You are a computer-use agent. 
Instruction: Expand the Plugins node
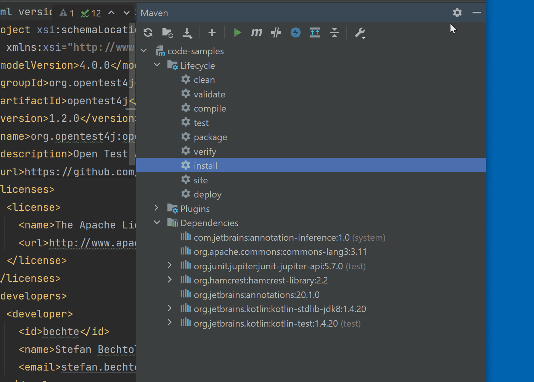tap(156, 208)
